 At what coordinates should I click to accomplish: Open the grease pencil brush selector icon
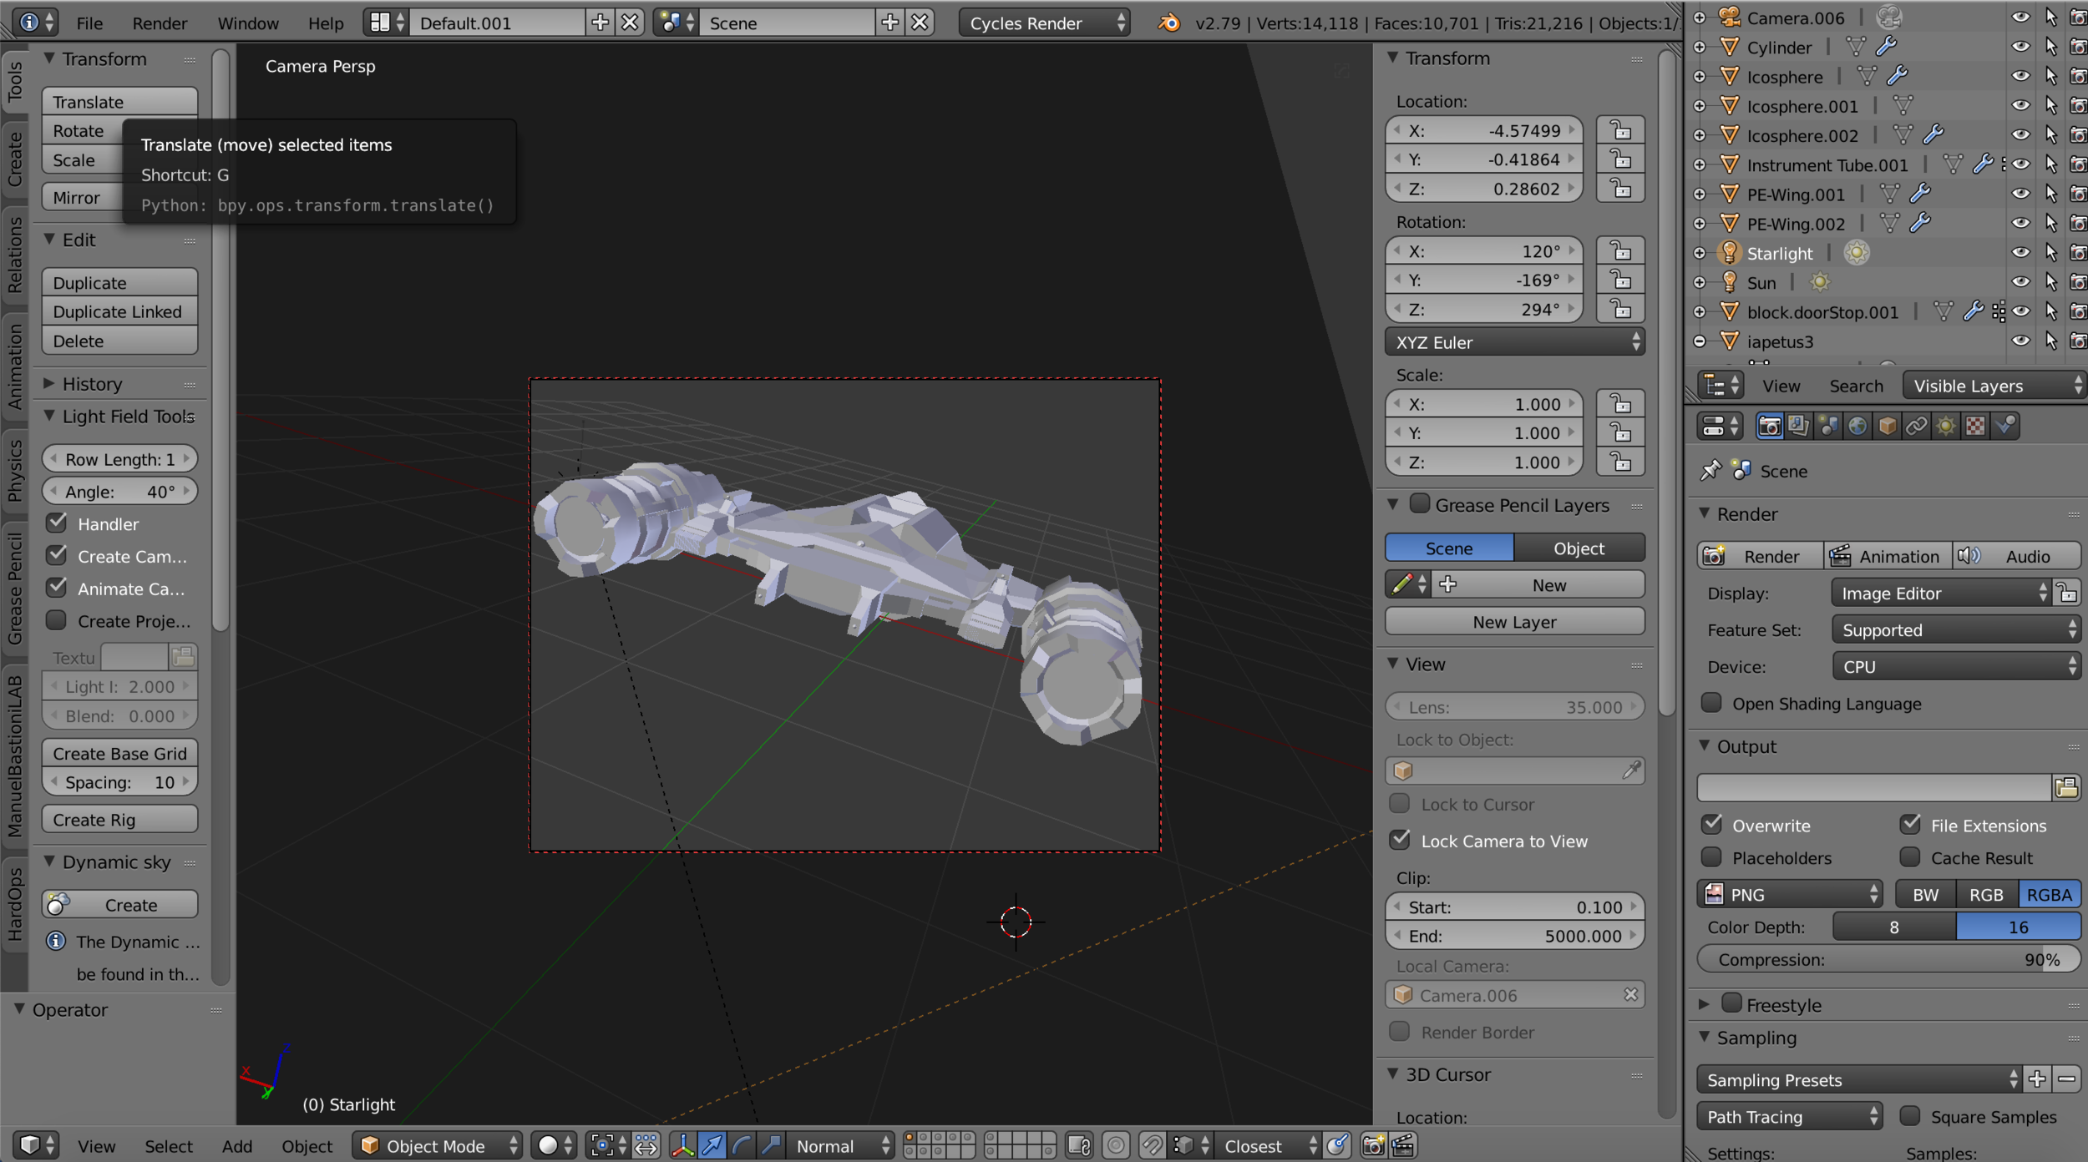tap(1408, 584)
